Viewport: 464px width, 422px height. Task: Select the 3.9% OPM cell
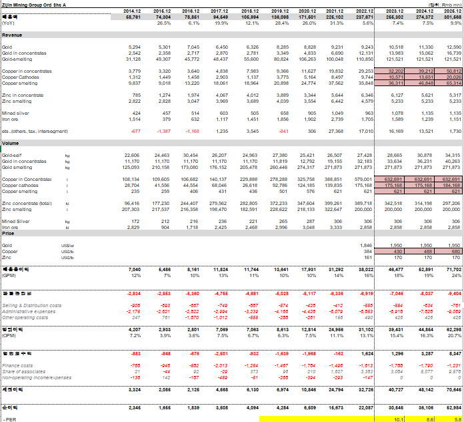(165, 336)
